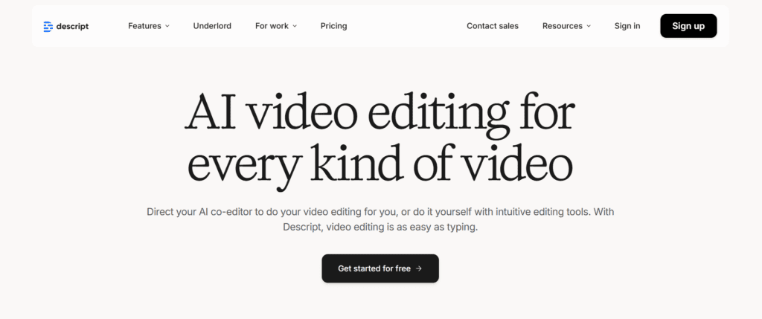Viewport: 762px width, 319px height.
Task: Expand the chevron next to Features
Action: 167,26
